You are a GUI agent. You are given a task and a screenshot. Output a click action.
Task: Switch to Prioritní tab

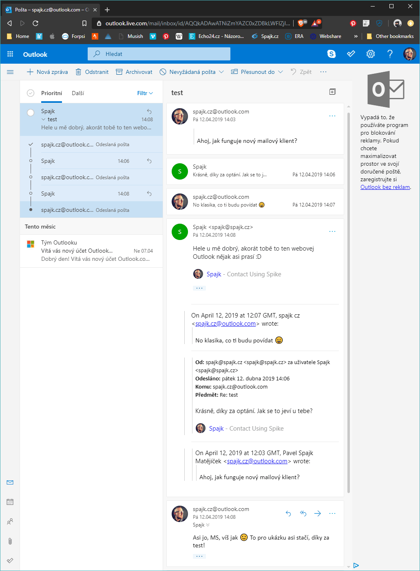coord(51,93)
